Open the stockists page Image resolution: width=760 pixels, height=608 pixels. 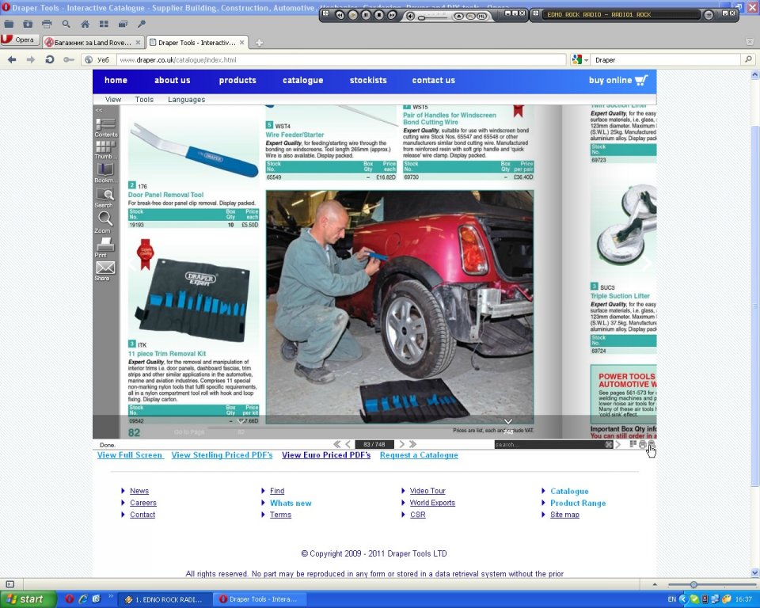pyautogui.click(x=368, y=81)
